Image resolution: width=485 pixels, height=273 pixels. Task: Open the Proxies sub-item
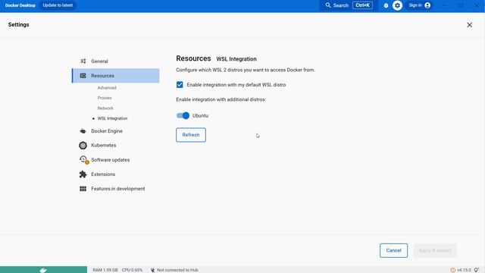(105, 98)
